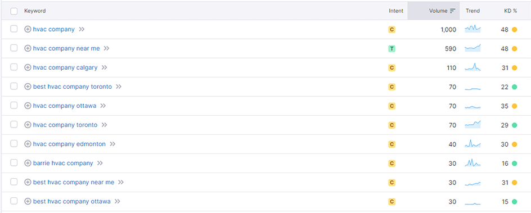Open trend chart for hvac company toronto
531x213 pixels.
[x=472, y=125]
